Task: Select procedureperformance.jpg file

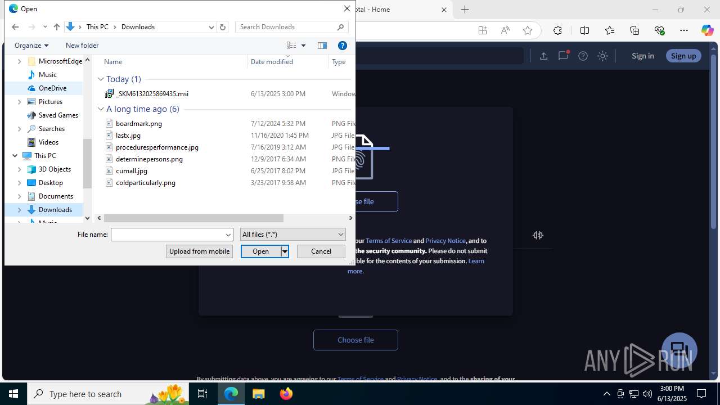Action: (157, 147)
